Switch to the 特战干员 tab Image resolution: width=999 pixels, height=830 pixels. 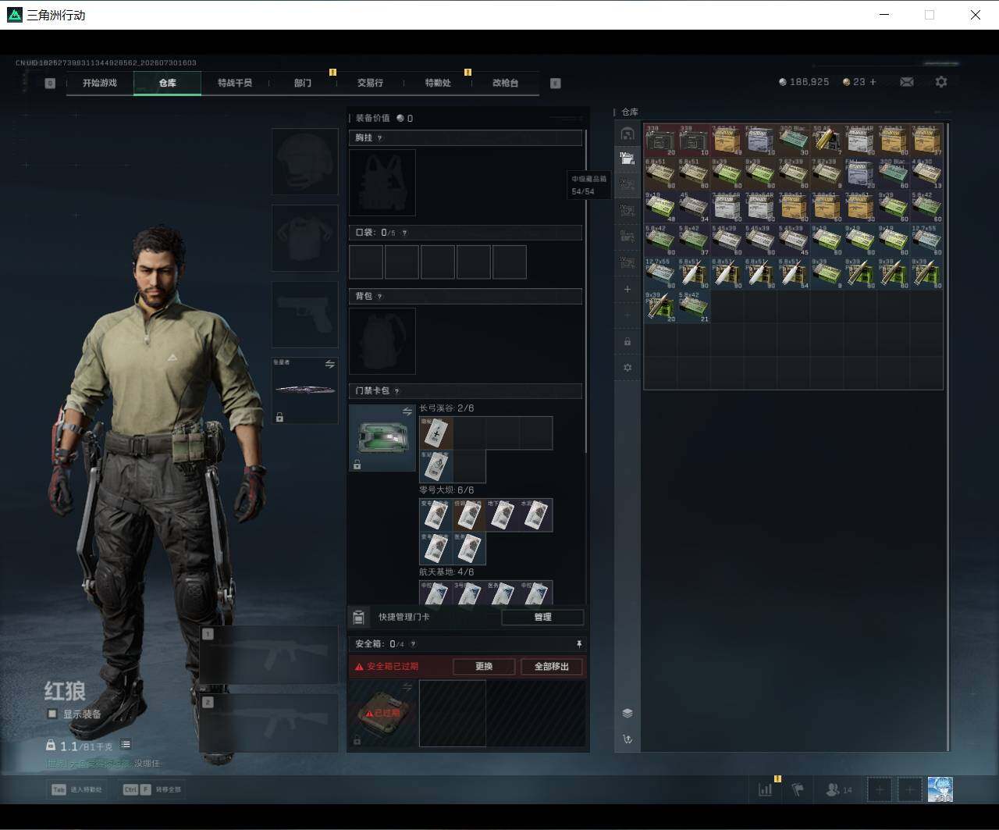(235, 83)
